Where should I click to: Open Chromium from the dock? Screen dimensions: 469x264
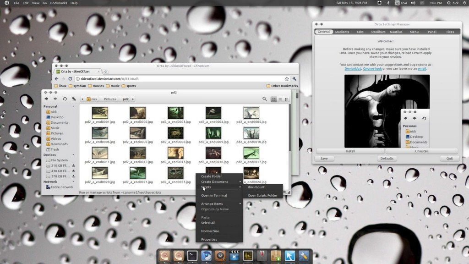click(207, 256)
